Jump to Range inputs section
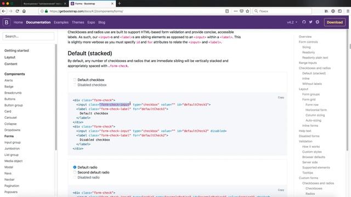351x197 pixels. coord(308,63)
